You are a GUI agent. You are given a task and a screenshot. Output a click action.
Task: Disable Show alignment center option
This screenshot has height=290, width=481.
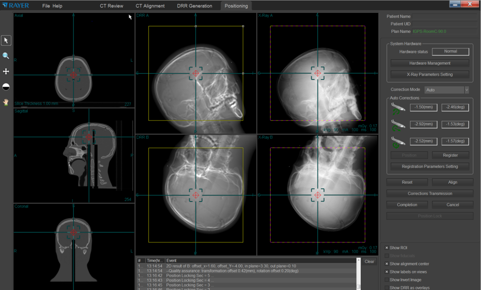[x=387, y=264]
